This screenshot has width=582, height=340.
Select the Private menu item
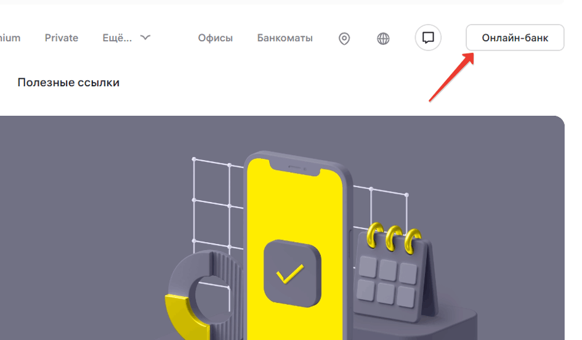pos(61,38)
